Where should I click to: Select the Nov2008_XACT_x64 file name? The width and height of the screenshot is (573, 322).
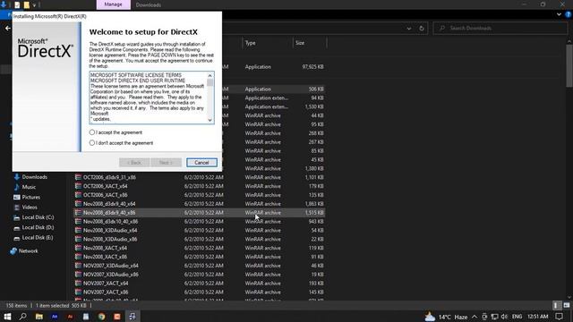click(x=106, y=248)
